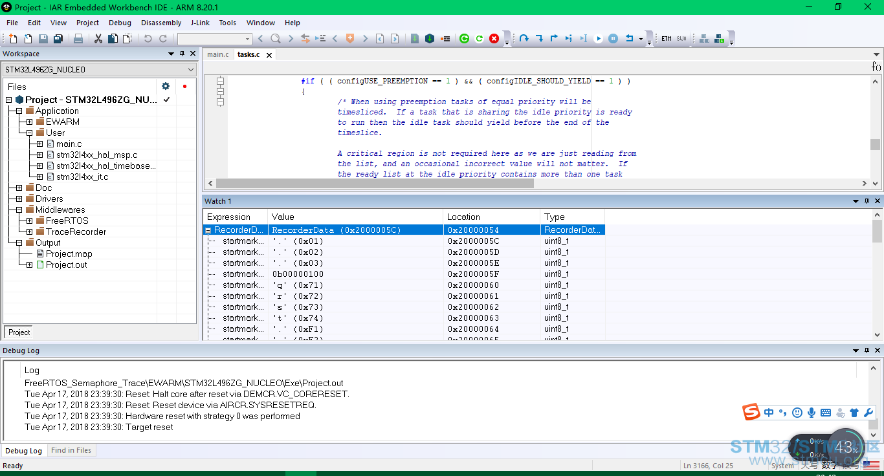Click the magnifier Find icon in toolbar

tap(276, 39)
